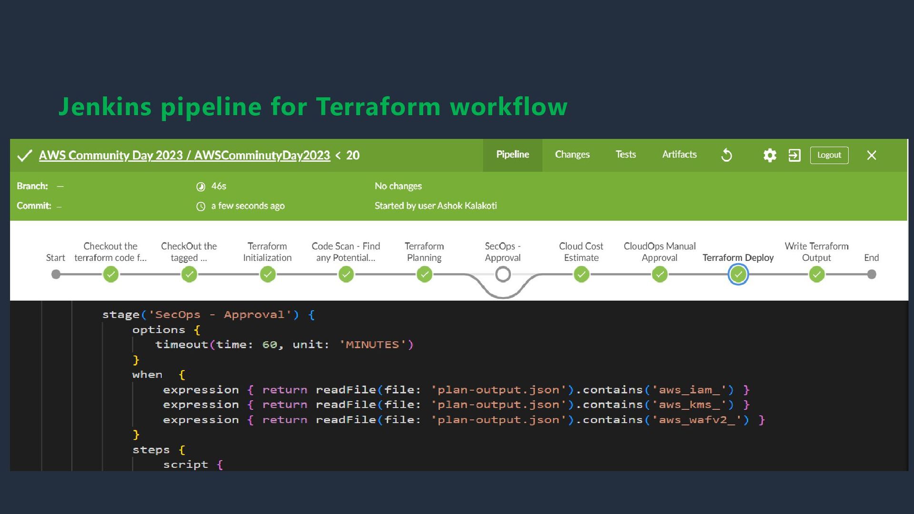The width and height of the screenshot is (914, 514).
Task: Click the CloudOps Manual Approval stage label
Action: pos(659,252)
